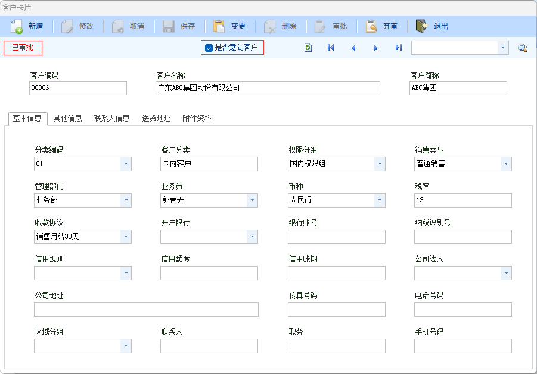Click the empty 传真号码 input field
Image resolution: width=537 pixels, height=374 pixels.
[x=337, y=310]
